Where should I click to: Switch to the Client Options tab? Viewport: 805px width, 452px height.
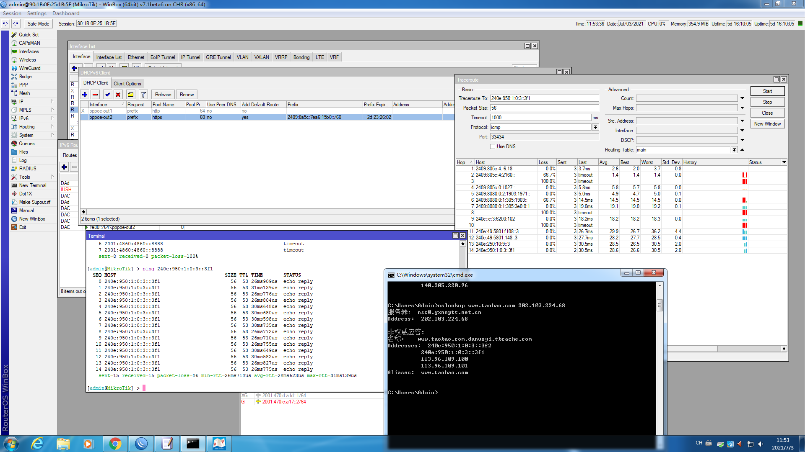pos(127,84)
